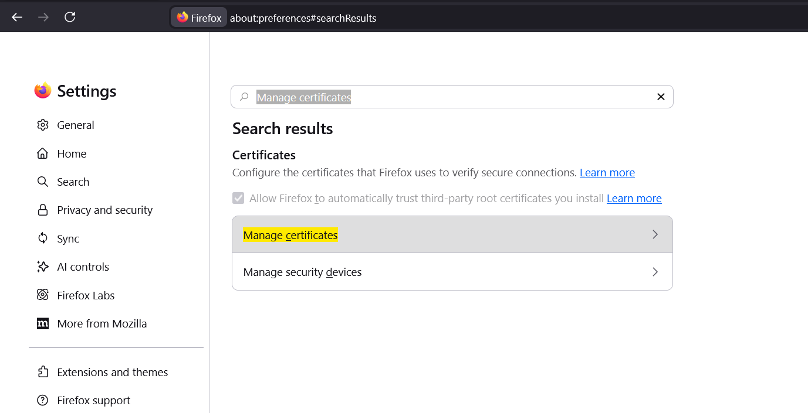Click the Firefox Labs icon
Viewport: 808px width, 413px height.
(x=43, y=295)
